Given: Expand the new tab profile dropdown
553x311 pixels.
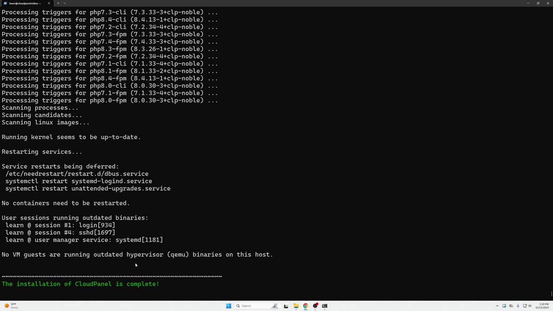Looking at the screenshot, I should coord(64,3).
